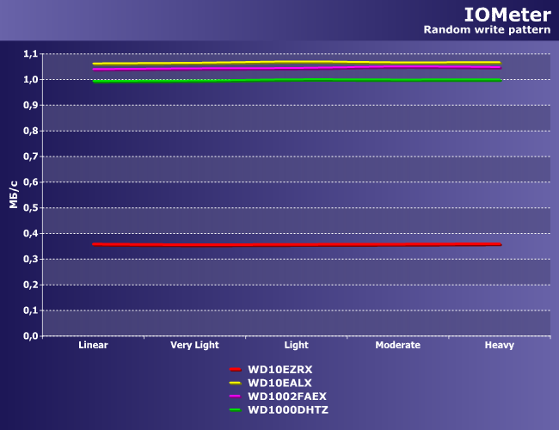Image resolution: width=559 pixels, height=430 pixels.
Task: Click the 0,5 y-axis value
Action: click(x=31, y=208)
